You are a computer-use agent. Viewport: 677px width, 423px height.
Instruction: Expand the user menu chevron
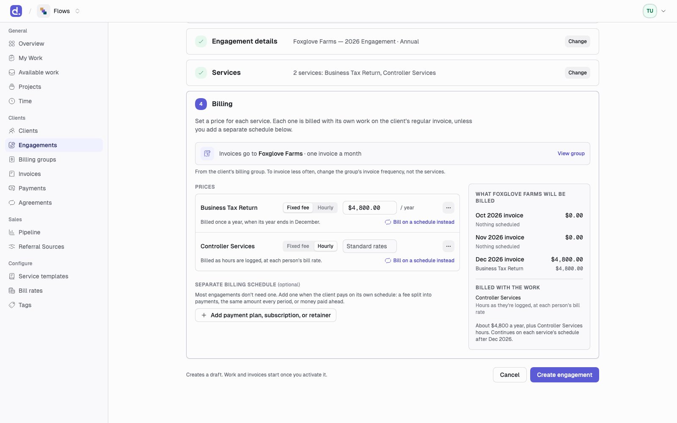pyautogui.click(x=663, y=11)
